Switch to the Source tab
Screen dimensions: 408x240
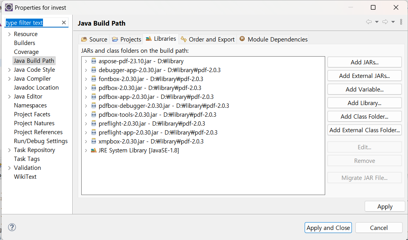click(94, 39)
